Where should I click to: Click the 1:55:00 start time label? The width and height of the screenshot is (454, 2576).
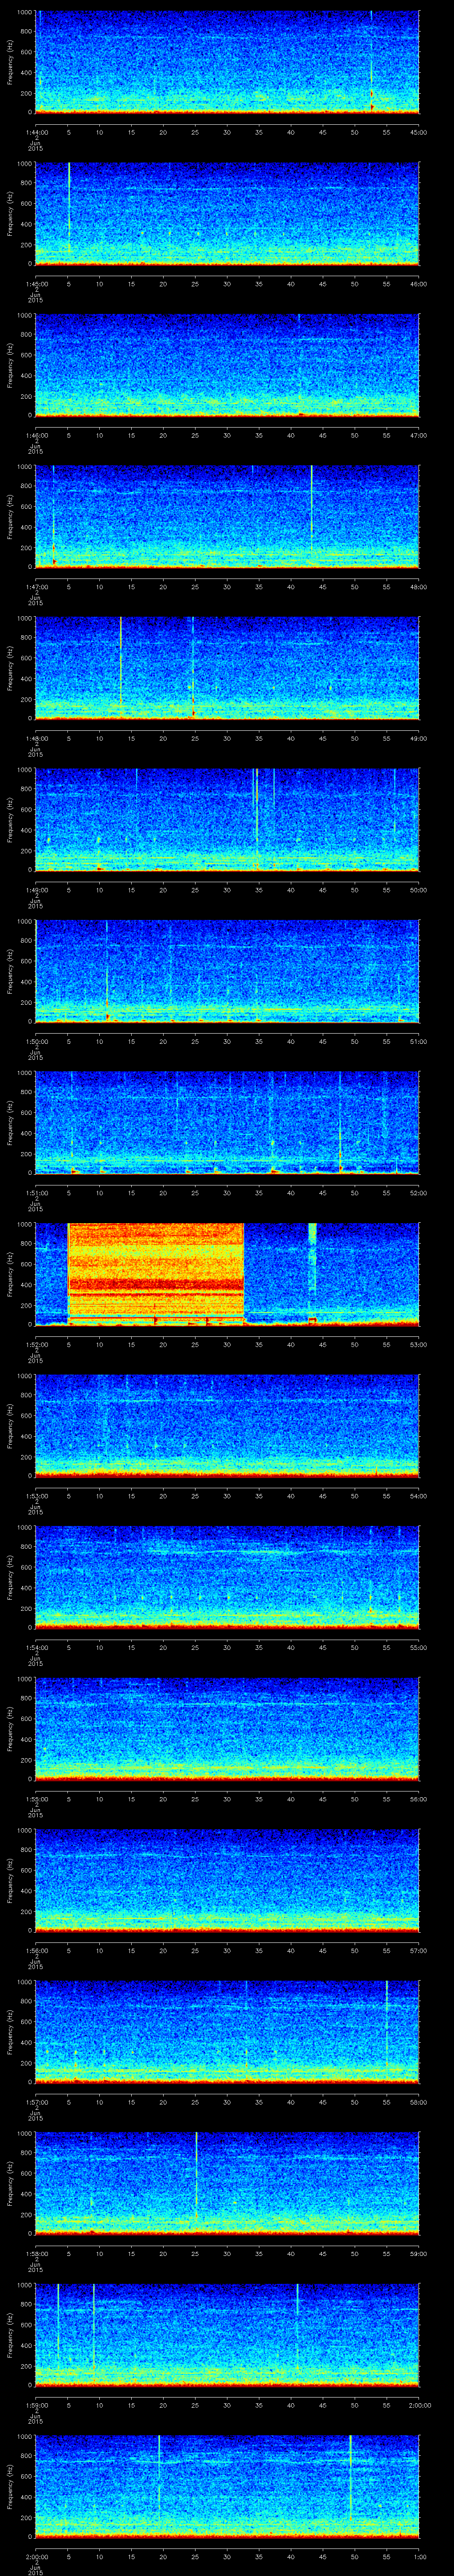point(36,1799)
